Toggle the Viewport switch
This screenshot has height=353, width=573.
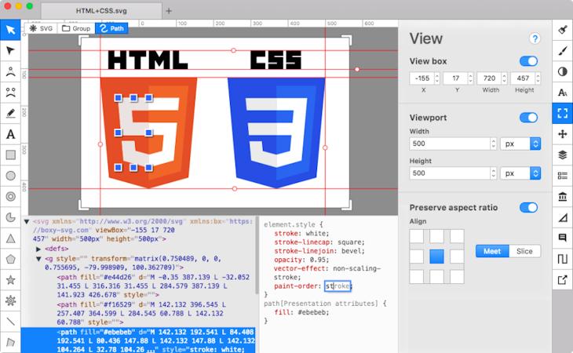point(528,118)
